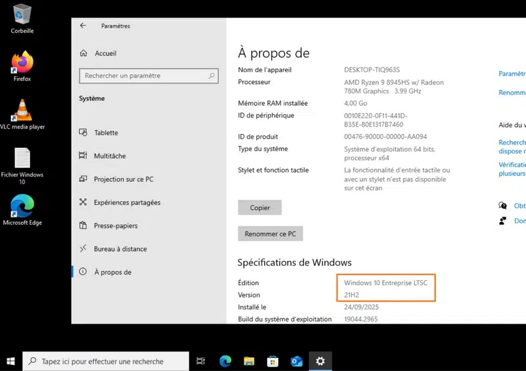The width and height of the screenshot is (526, 371).
Task: Click the Renomm link at right edge
Action: coord(512,93)
